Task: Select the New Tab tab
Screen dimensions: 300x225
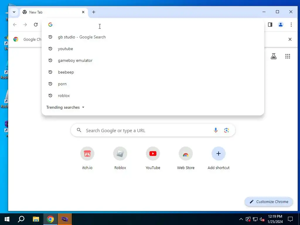Action: click(x=54, y=12)
